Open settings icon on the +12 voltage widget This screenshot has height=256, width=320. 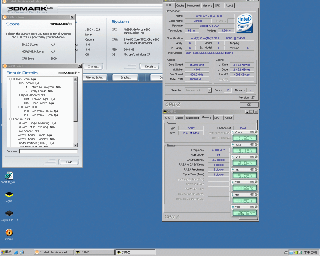point(252,157)
